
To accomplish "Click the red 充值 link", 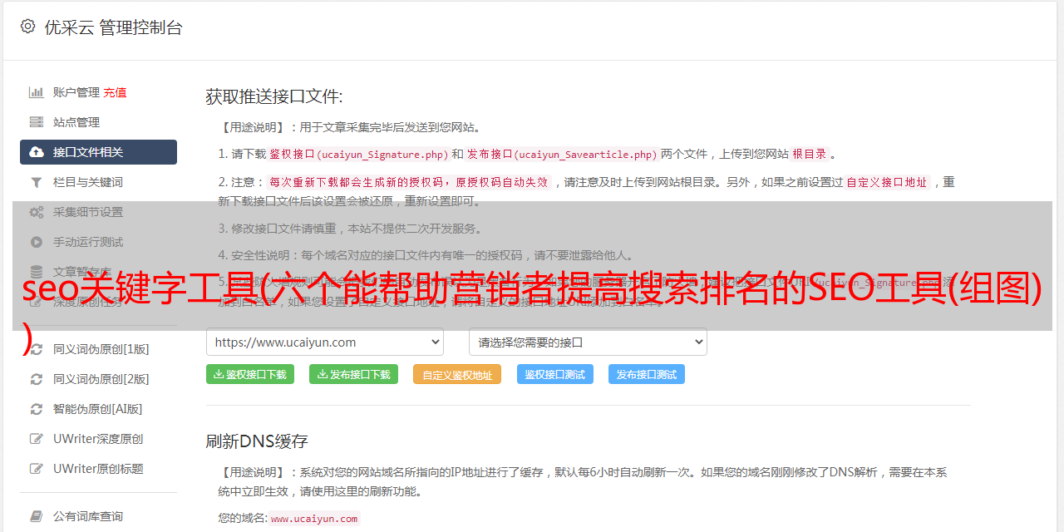I will coord(116,92).
